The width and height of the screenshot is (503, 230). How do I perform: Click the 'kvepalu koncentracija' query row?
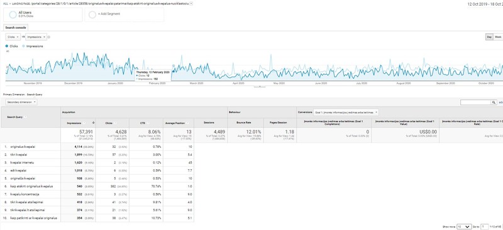coord(25,194)
